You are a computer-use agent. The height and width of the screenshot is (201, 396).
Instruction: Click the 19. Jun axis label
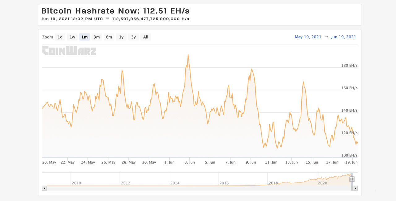[x=351, y=162]
